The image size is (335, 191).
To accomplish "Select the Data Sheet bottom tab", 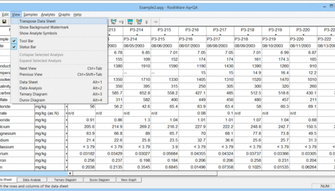I will (7, 180).
